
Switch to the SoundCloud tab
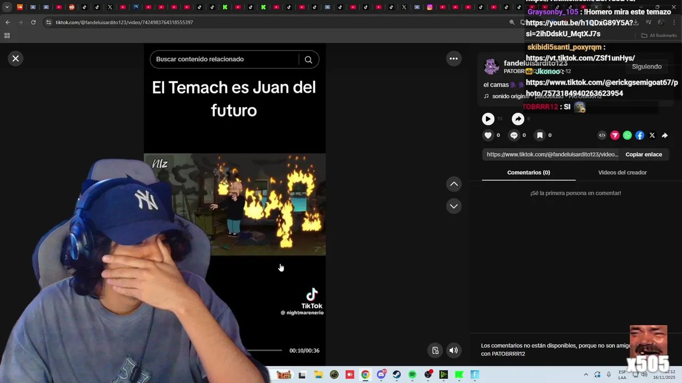tap(20, 7)
